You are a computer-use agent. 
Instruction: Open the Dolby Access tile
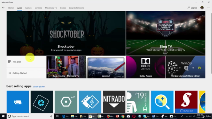click(x=146, y=67)
